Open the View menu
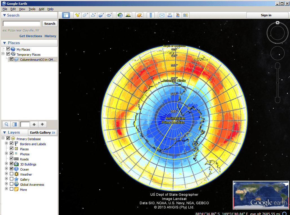Viewport: 290px width, 215px height. [22, 9]
